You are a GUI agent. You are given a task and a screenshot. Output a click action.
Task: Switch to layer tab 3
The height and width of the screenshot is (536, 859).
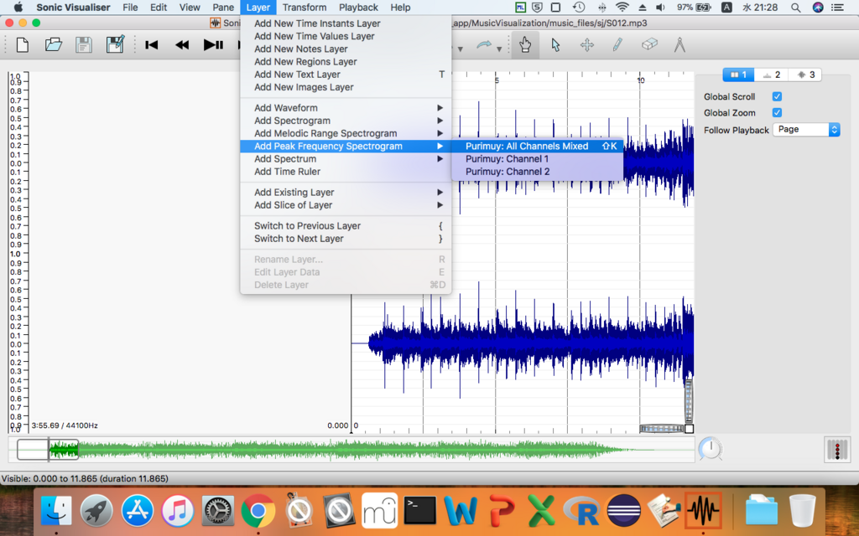tap(804, 75)
